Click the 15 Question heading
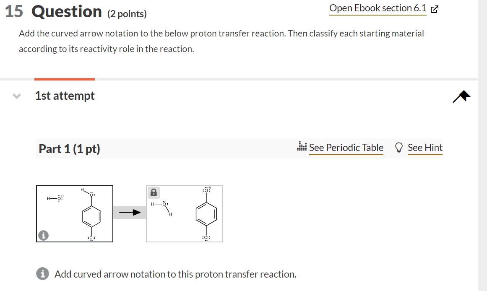This screenshot has height=291, width=487. coord(54,11)
